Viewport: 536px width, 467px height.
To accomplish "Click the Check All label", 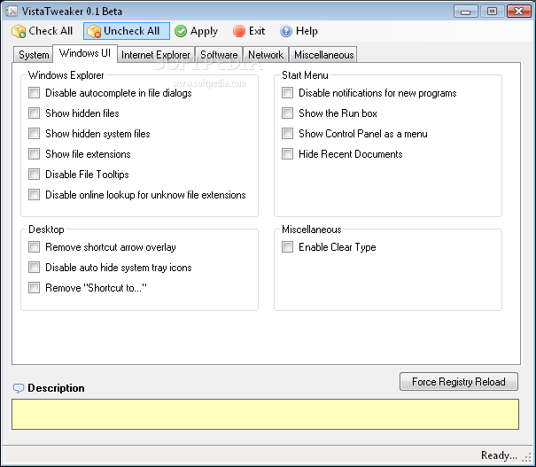I will click(50, 31).
